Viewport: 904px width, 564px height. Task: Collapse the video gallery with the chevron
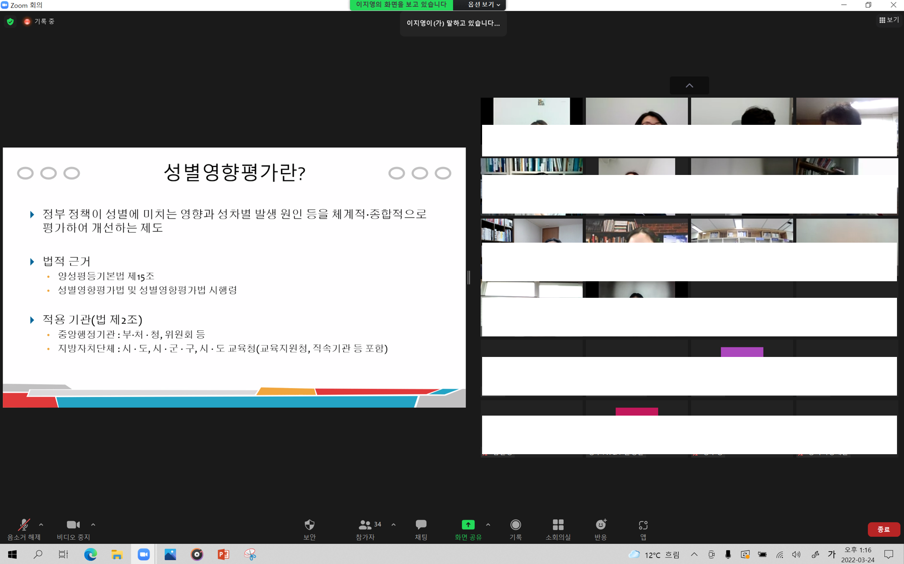[689, 85]
